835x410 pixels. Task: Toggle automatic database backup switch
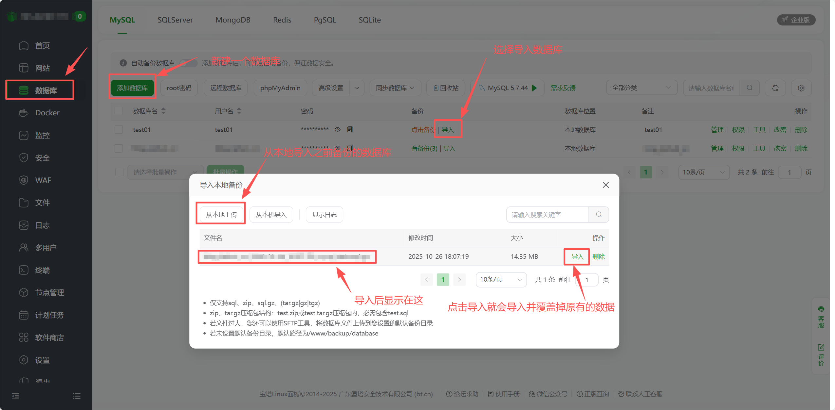(189, 63)
